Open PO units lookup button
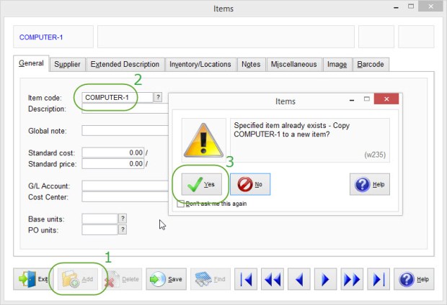This screenshot has height=305, width=447. 123,229
